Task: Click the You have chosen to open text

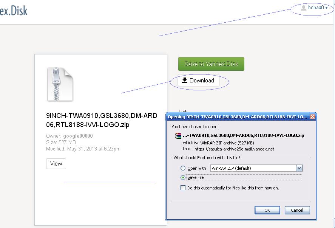Action: 195,127
